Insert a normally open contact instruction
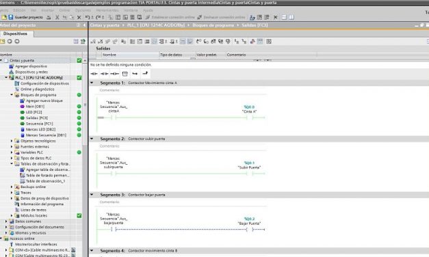 [94, 74]
